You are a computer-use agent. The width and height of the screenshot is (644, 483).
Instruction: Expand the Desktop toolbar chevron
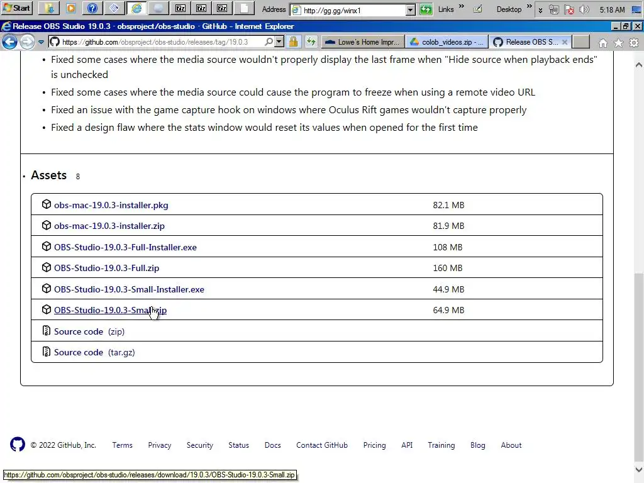[530, 6]
